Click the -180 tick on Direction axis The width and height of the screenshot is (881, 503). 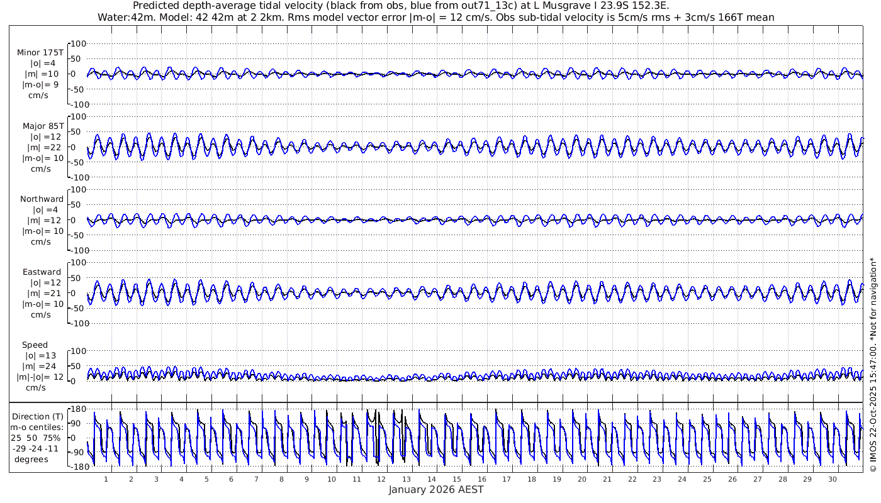77,466
